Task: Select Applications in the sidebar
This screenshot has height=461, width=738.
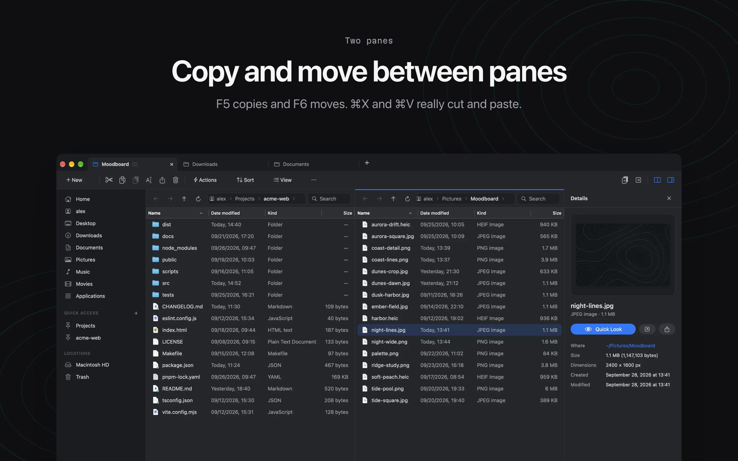Action: [x=101, y=296]
